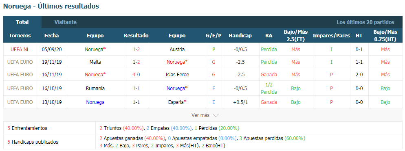Click the Ver más text link
405x151 pixels.
[x=200, y=115]
